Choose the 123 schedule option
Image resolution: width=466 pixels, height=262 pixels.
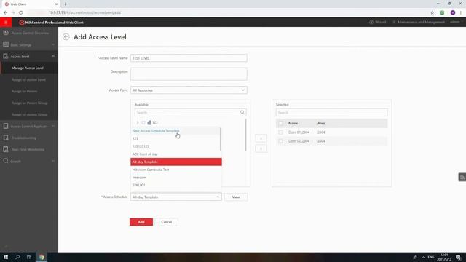[175, 138]
